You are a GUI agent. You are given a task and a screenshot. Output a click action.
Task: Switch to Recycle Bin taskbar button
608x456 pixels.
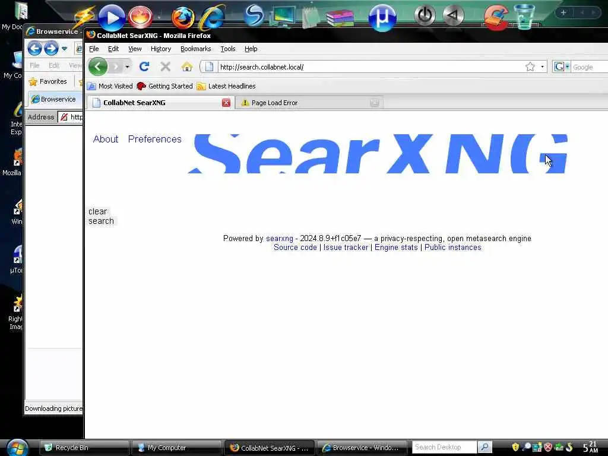coord(84,448)
